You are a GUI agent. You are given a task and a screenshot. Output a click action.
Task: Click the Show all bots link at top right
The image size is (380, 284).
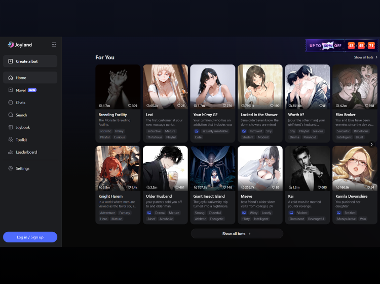click(x=365, y=57)
